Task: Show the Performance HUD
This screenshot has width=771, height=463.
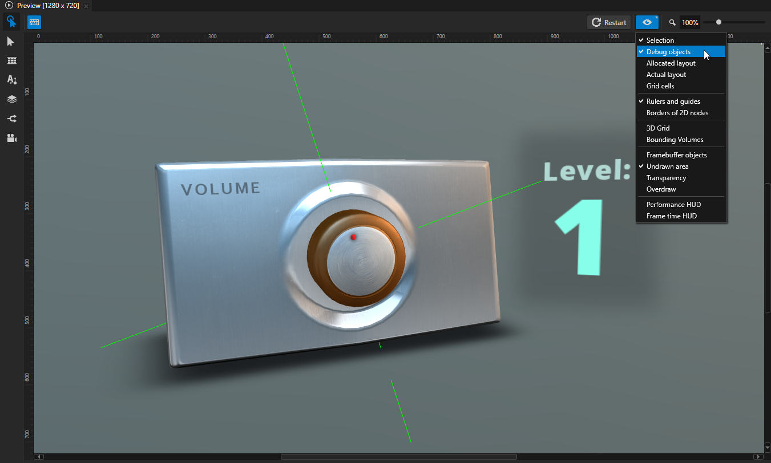Action: [x=674, y=204]
